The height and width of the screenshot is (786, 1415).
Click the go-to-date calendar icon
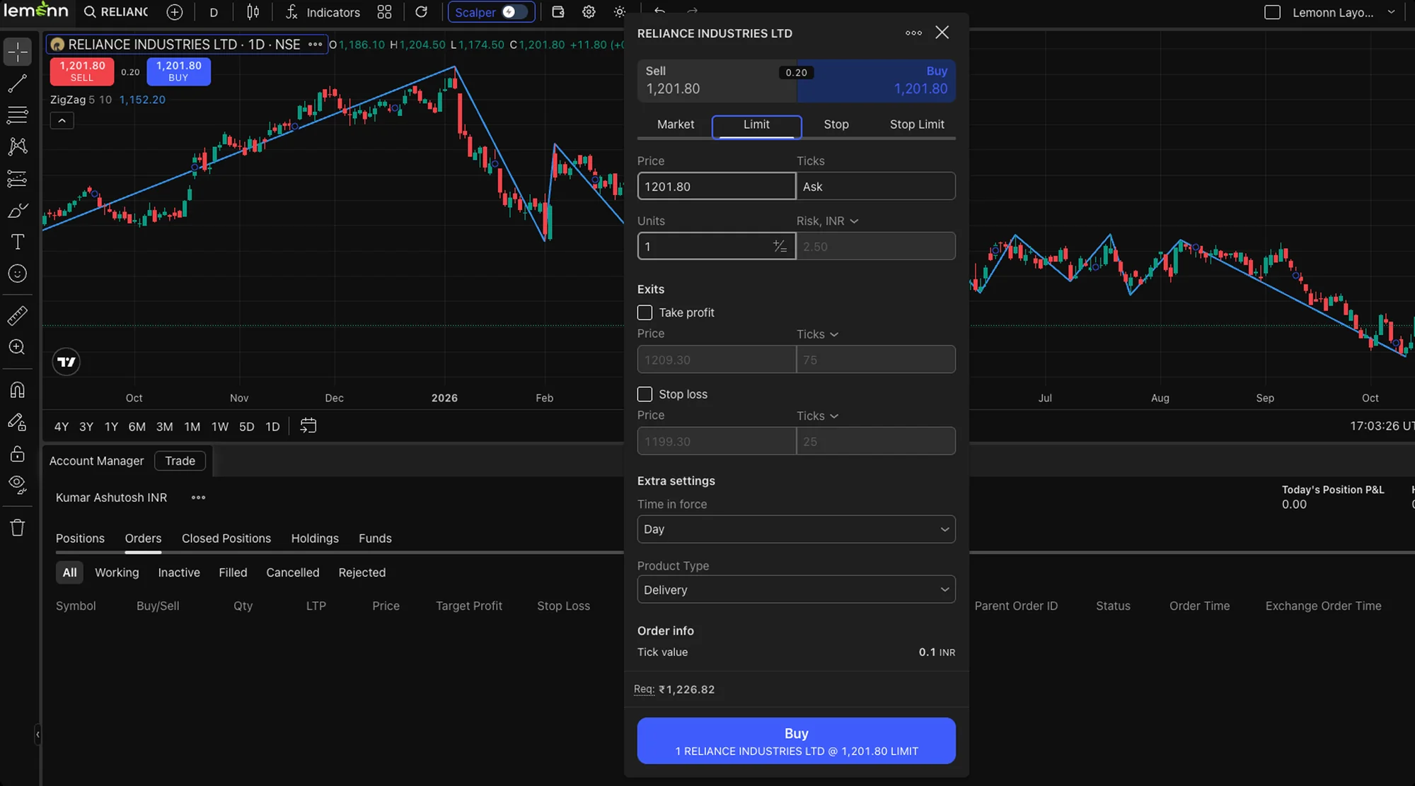coord(308,426)
